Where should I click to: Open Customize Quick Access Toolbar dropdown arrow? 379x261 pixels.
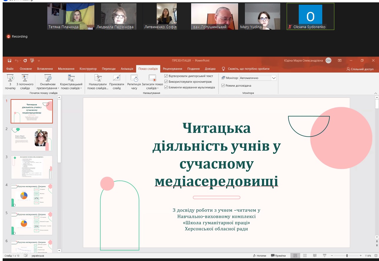39,61
